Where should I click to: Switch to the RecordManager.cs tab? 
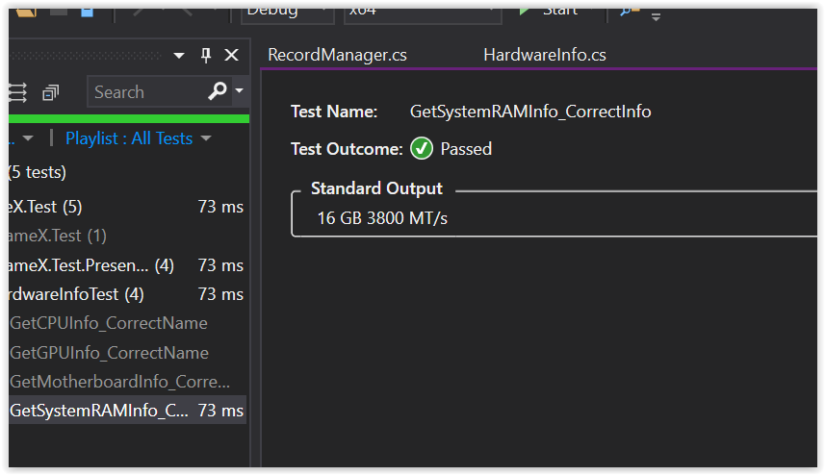[x=337, y=55]
